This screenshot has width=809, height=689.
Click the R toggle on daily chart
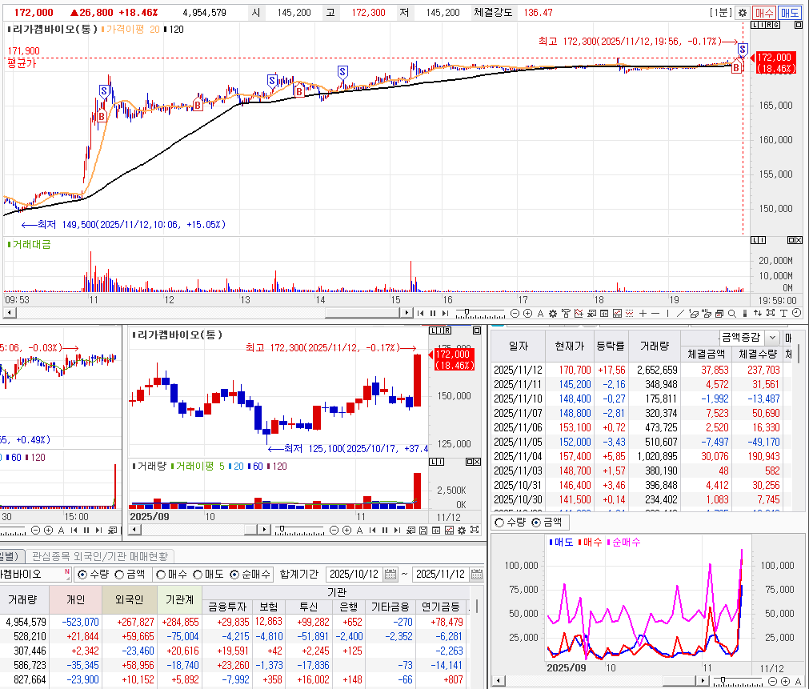click(x=447, y=330)
